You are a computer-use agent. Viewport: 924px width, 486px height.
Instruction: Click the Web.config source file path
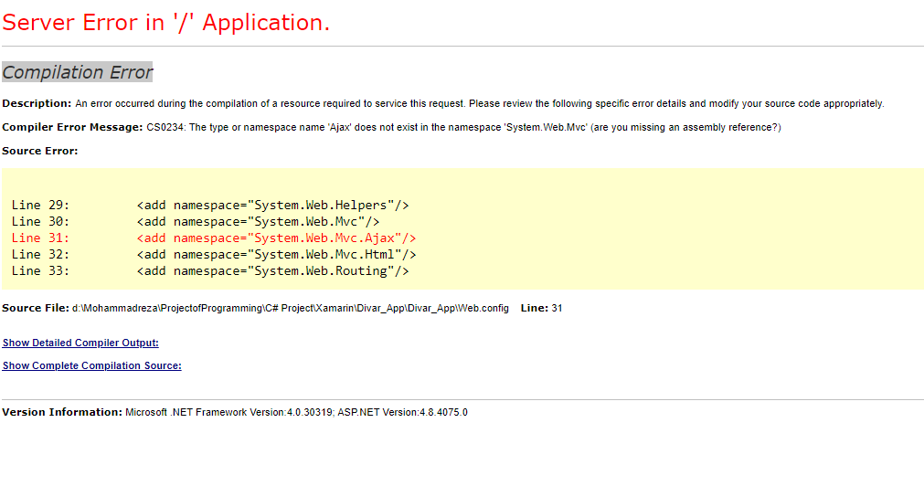tap(291, 308)
